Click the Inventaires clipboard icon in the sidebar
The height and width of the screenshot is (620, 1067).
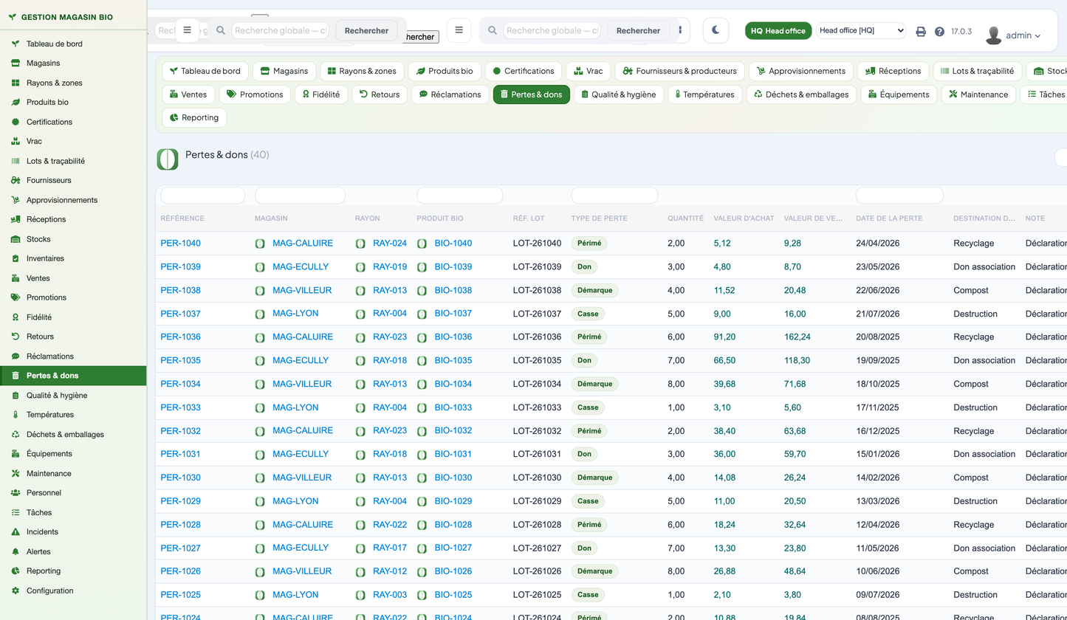point(16,258)
